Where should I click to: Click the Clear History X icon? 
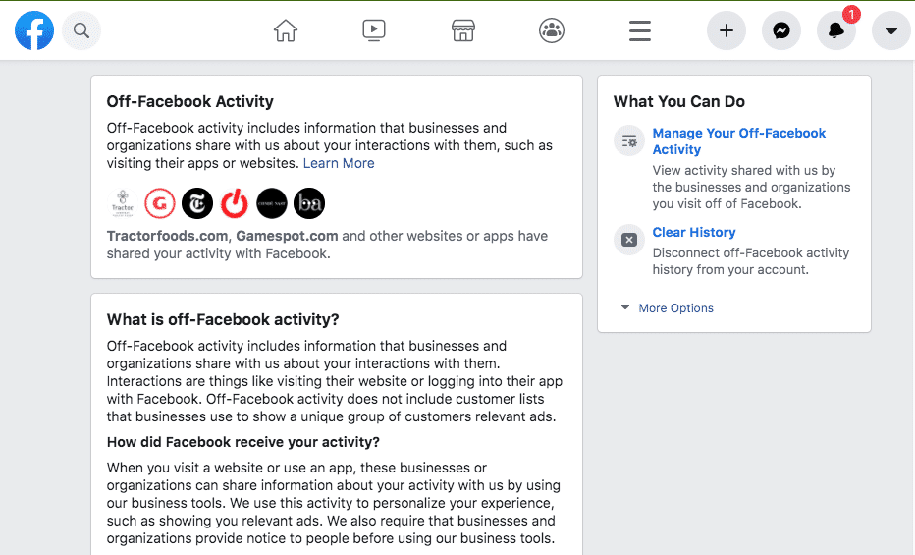pos(629,240)
